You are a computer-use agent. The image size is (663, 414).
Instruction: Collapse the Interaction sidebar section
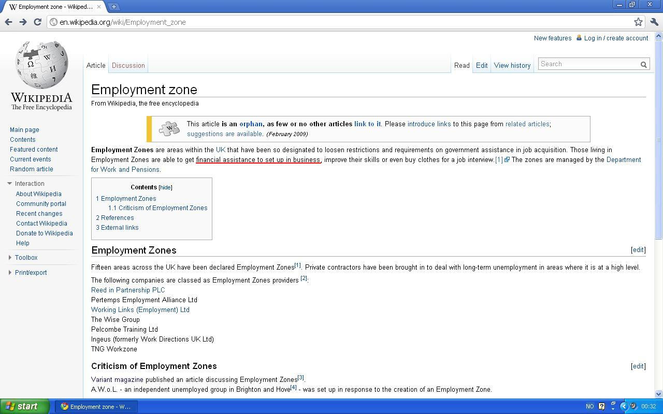[x=9, y=183]
